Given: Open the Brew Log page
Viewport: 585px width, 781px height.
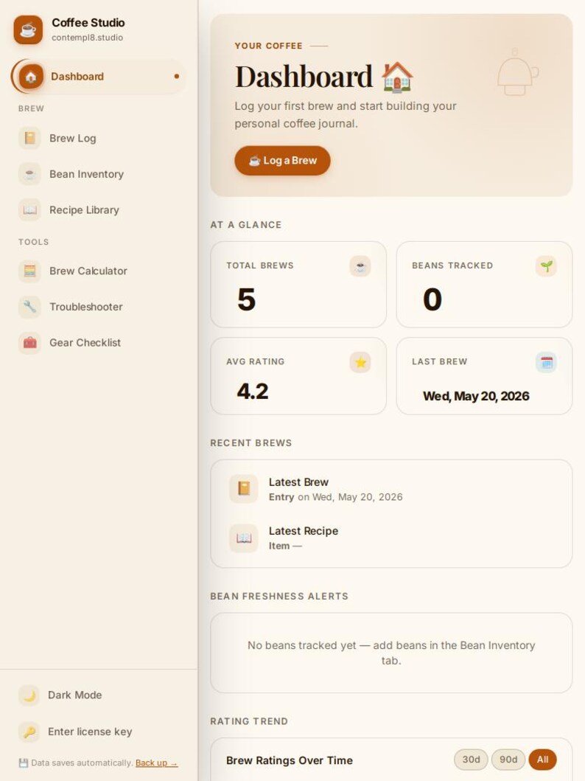Looking at the screenshot, I should coord(98,138).
